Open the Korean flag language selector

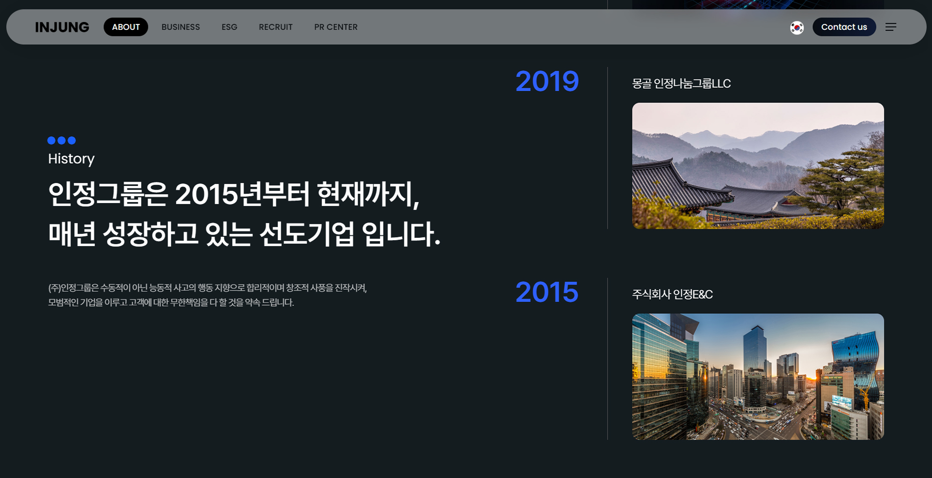click(797, 27)
